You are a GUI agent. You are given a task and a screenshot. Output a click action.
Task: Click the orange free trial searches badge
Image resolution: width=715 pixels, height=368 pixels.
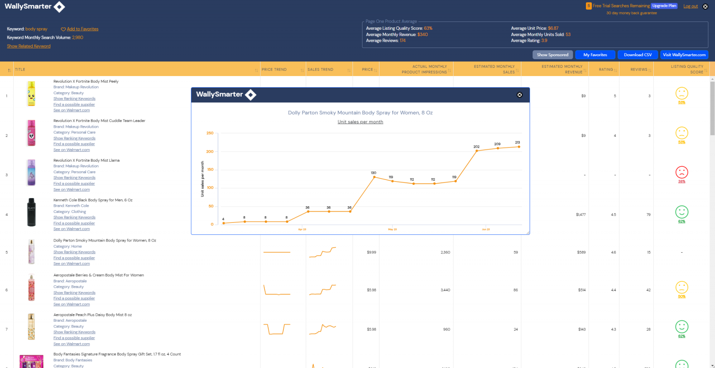point(588,6)
